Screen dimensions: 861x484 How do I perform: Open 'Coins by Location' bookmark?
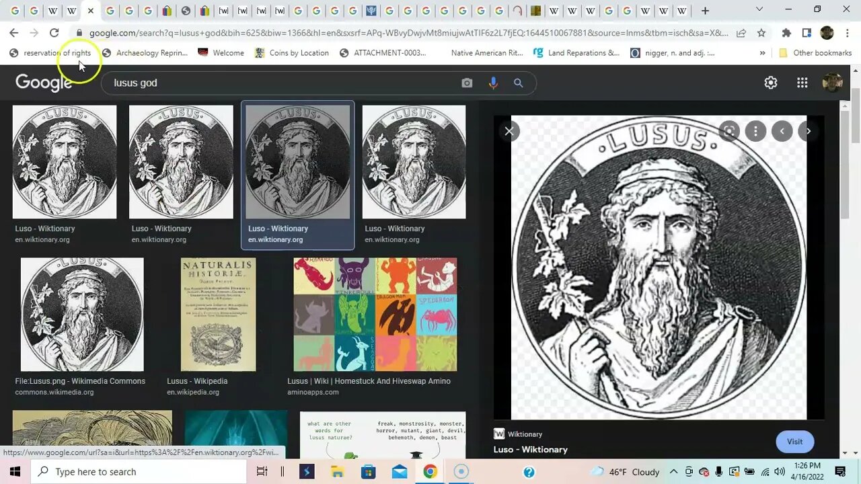(x=292, y=53)
